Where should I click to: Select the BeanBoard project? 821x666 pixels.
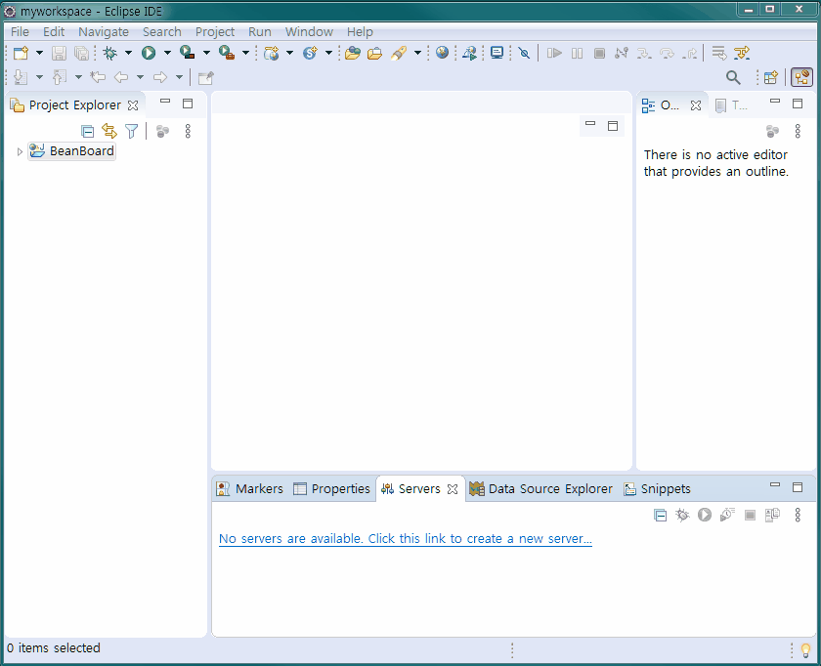click(x=71, y=151)
